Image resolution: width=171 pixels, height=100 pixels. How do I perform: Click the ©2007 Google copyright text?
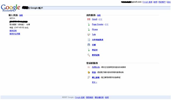[68, 97]
